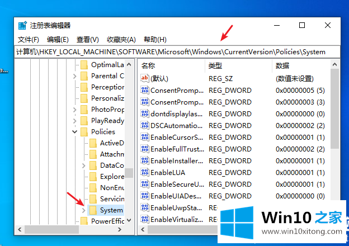
Task: Minimize the Registry Editor window
Action: point(277,25)
